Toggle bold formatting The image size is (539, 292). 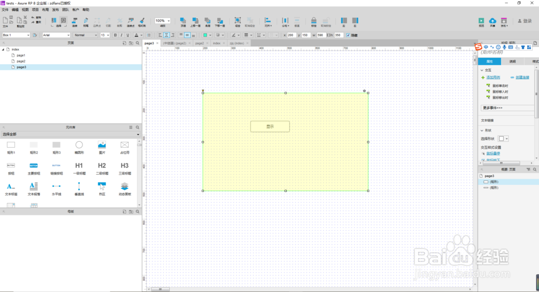pos(115,35)
